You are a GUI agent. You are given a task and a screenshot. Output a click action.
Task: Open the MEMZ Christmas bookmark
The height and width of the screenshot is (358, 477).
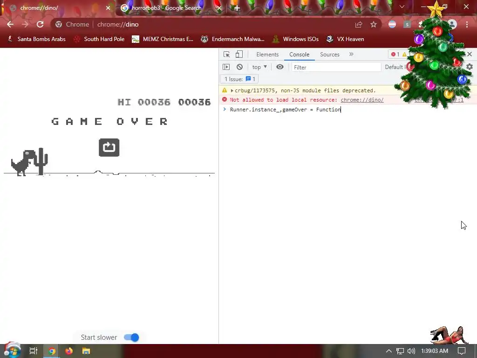point(163,39)
